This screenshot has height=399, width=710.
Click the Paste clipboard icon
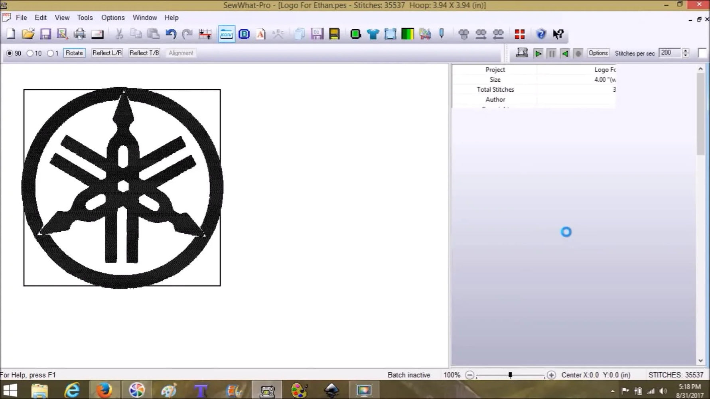click(153, 34)
